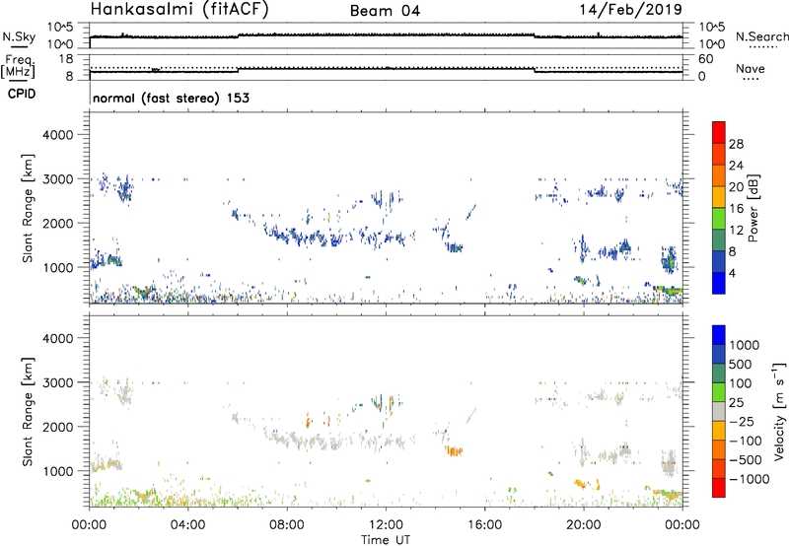Click the '60' Nave axis tick
The width and height of the screenshot is (789, 546).
pyautogui.click(x=706, y=59)
